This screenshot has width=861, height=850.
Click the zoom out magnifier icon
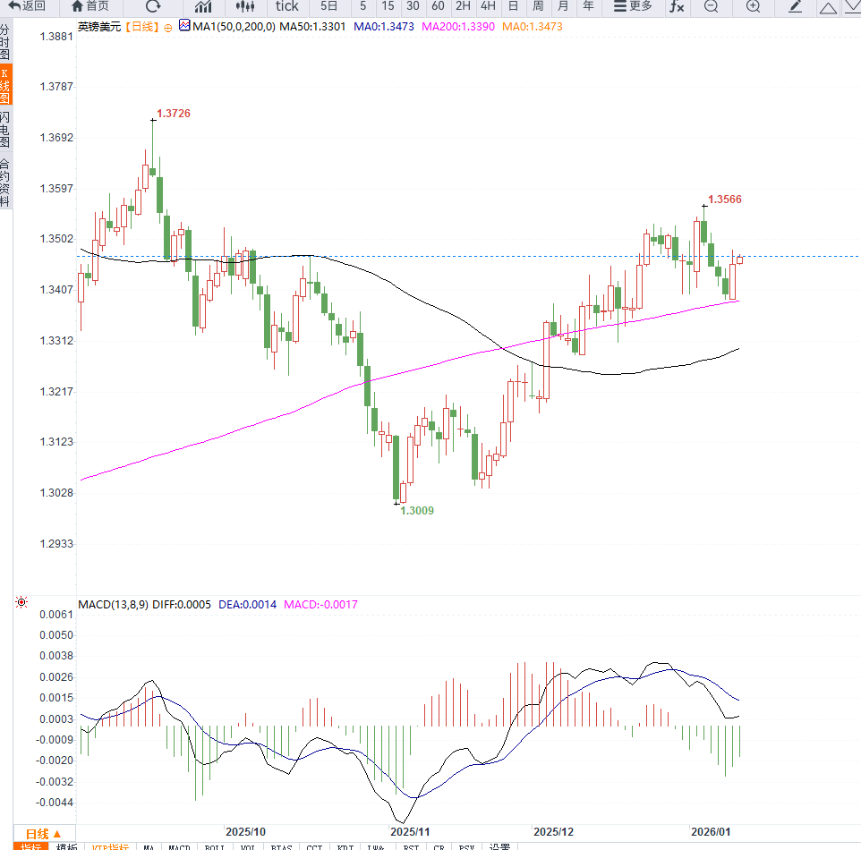point(712,6)
